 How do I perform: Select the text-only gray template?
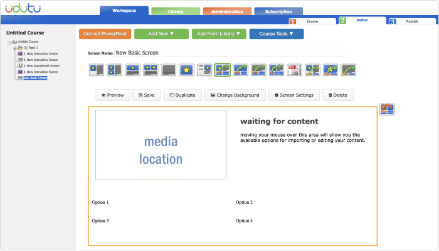tap(169, 70)
